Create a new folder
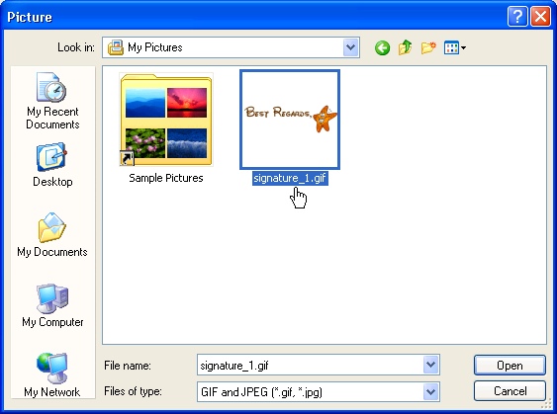 428,47
